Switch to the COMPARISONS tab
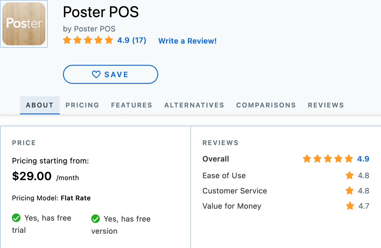Screen dimensions: 381x248 pyautogui.click(x=266, y=105)
